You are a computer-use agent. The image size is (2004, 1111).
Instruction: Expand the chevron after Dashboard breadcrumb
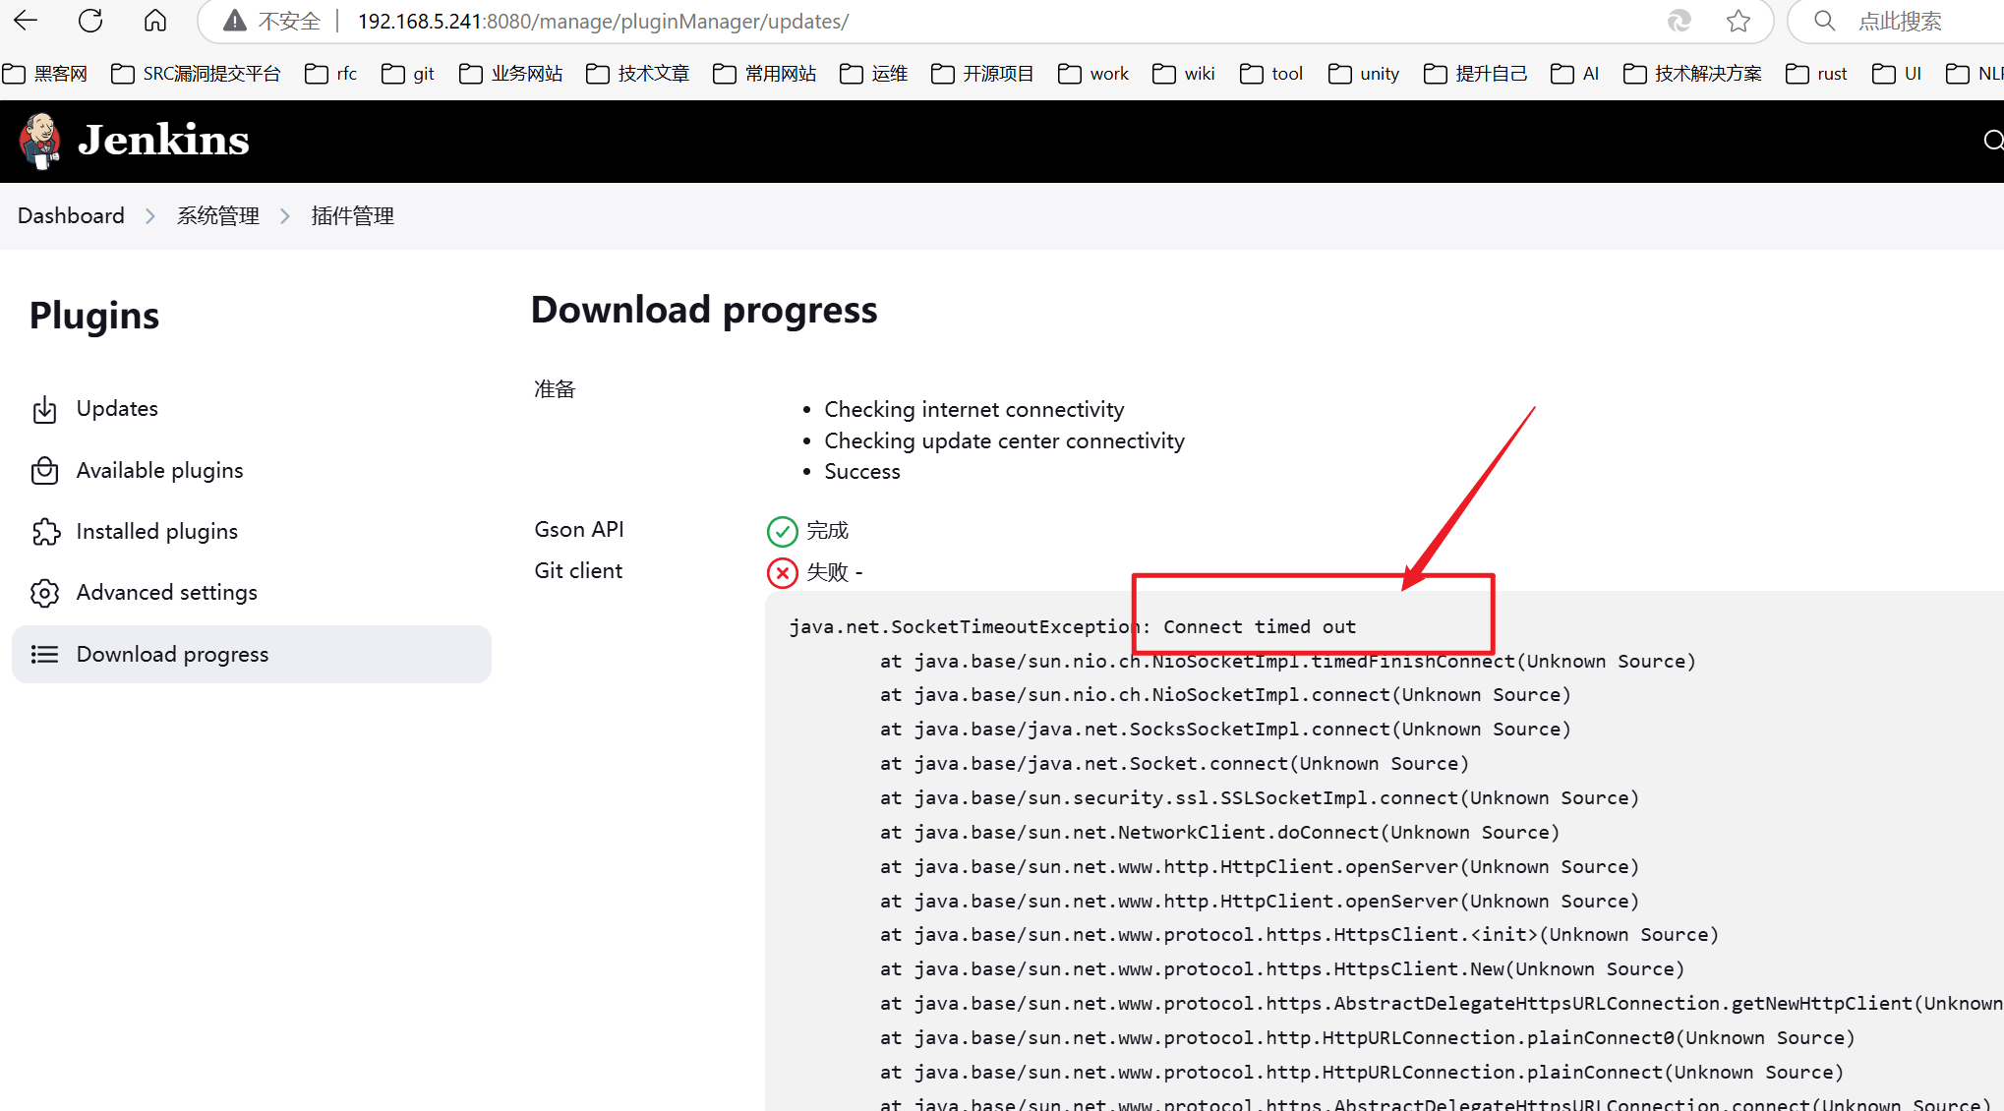[x=150, y=216]
